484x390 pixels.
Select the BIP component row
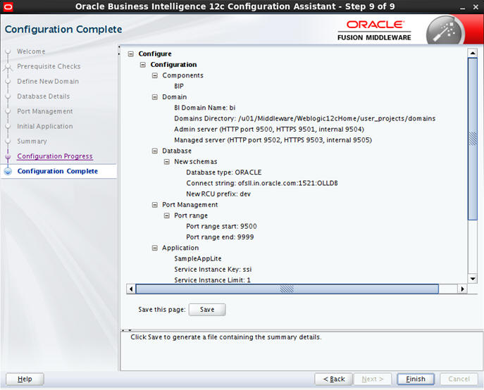(x=179, y=86)
